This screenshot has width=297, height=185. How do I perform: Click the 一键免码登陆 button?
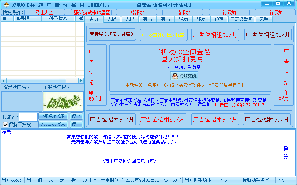(x=53, y=116)
